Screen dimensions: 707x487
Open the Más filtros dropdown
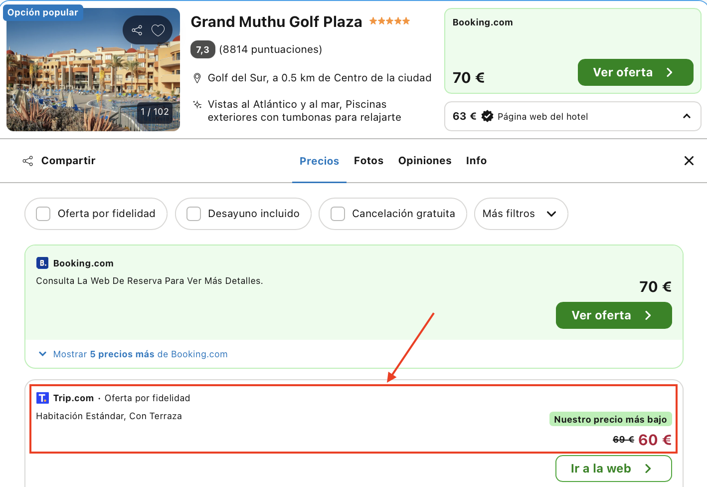521,214
